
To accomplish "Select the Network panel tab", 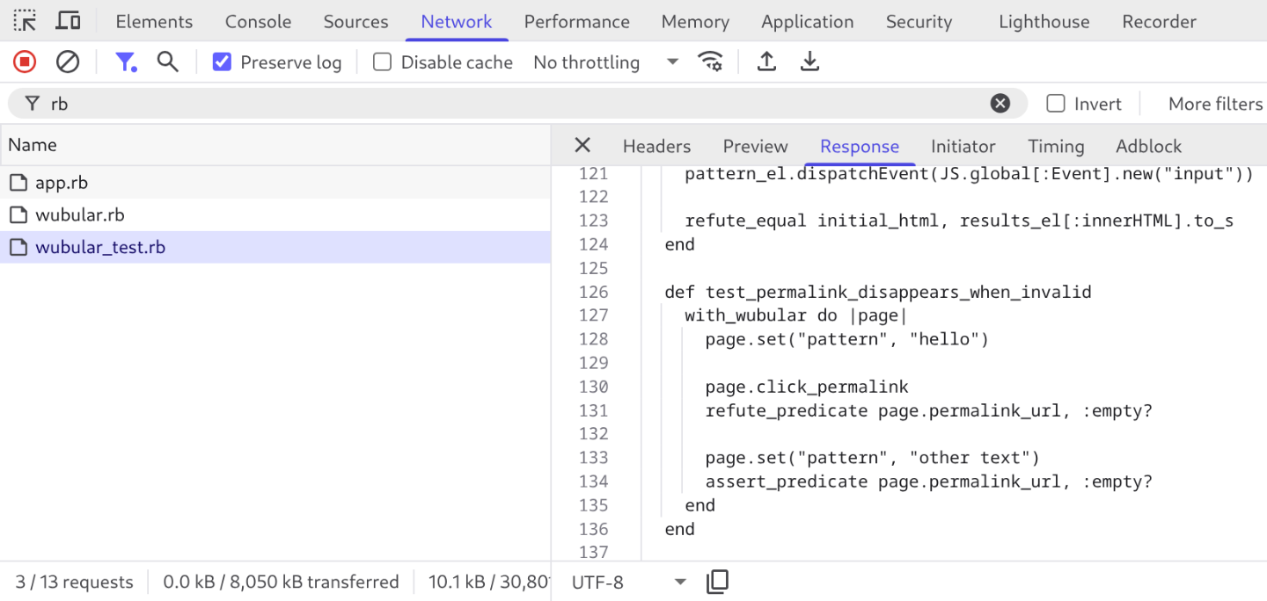I will [457, 21].
